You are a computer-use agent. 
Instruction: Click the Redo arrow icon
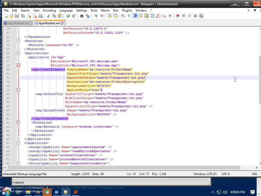pyautogui.click(x=74, y=16)
